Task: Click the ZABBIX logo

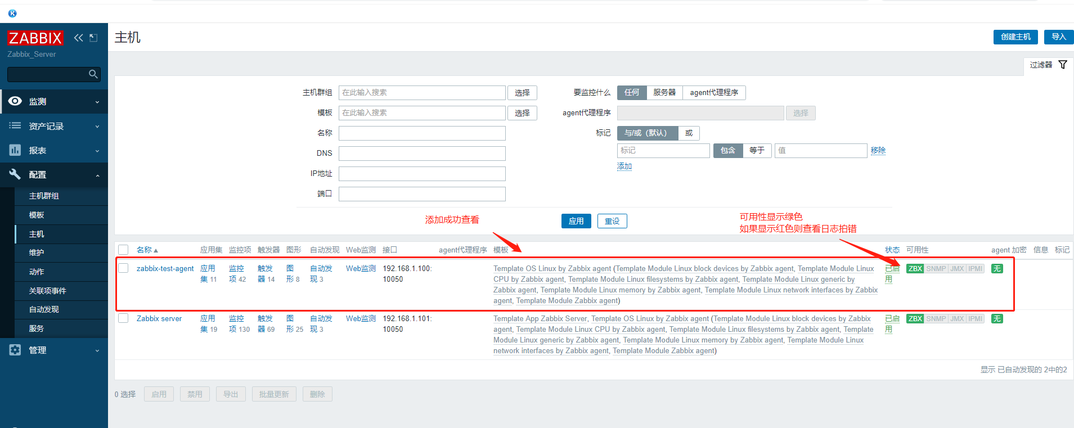Action: (35, 38)
